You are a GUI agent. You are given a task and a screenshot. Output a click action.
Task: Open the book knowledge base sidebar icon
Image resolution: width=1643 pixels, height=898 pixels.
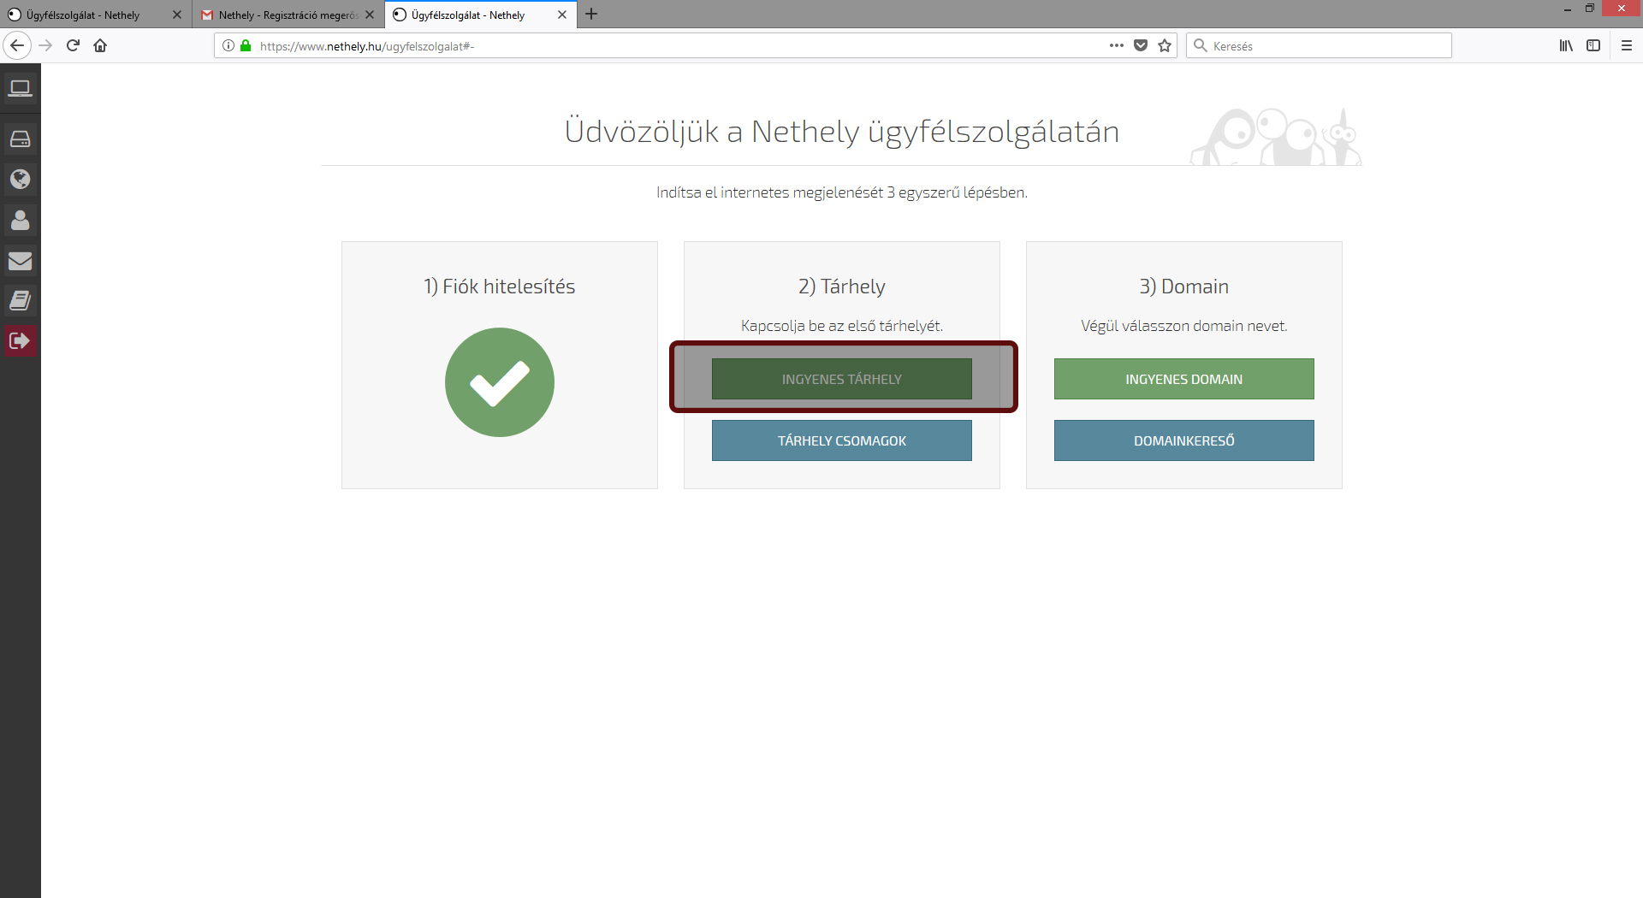click(20, 300)
